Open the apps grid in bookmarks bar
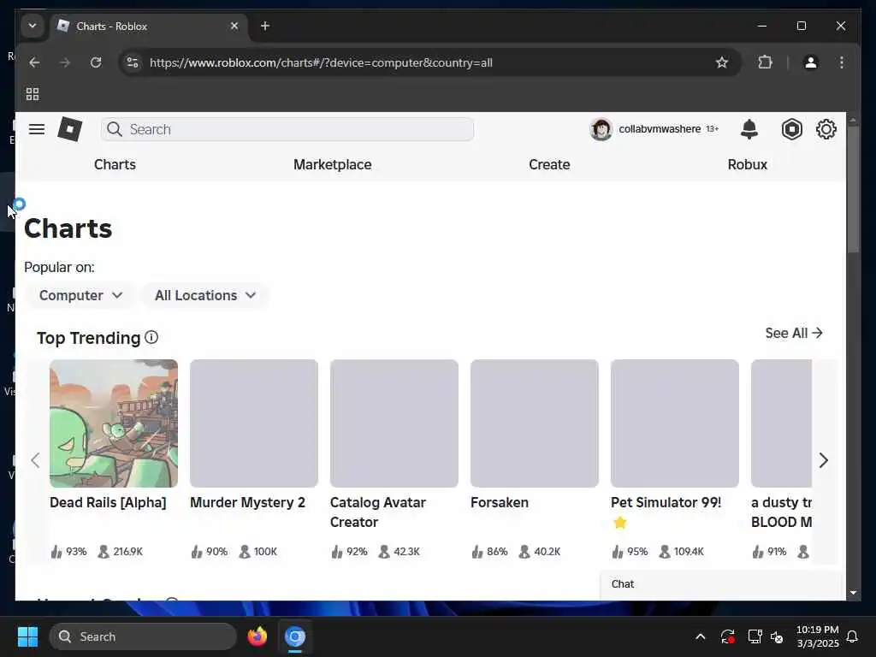Screen dimensions: 876x657 pyautogui.click(x=33, y=94)
